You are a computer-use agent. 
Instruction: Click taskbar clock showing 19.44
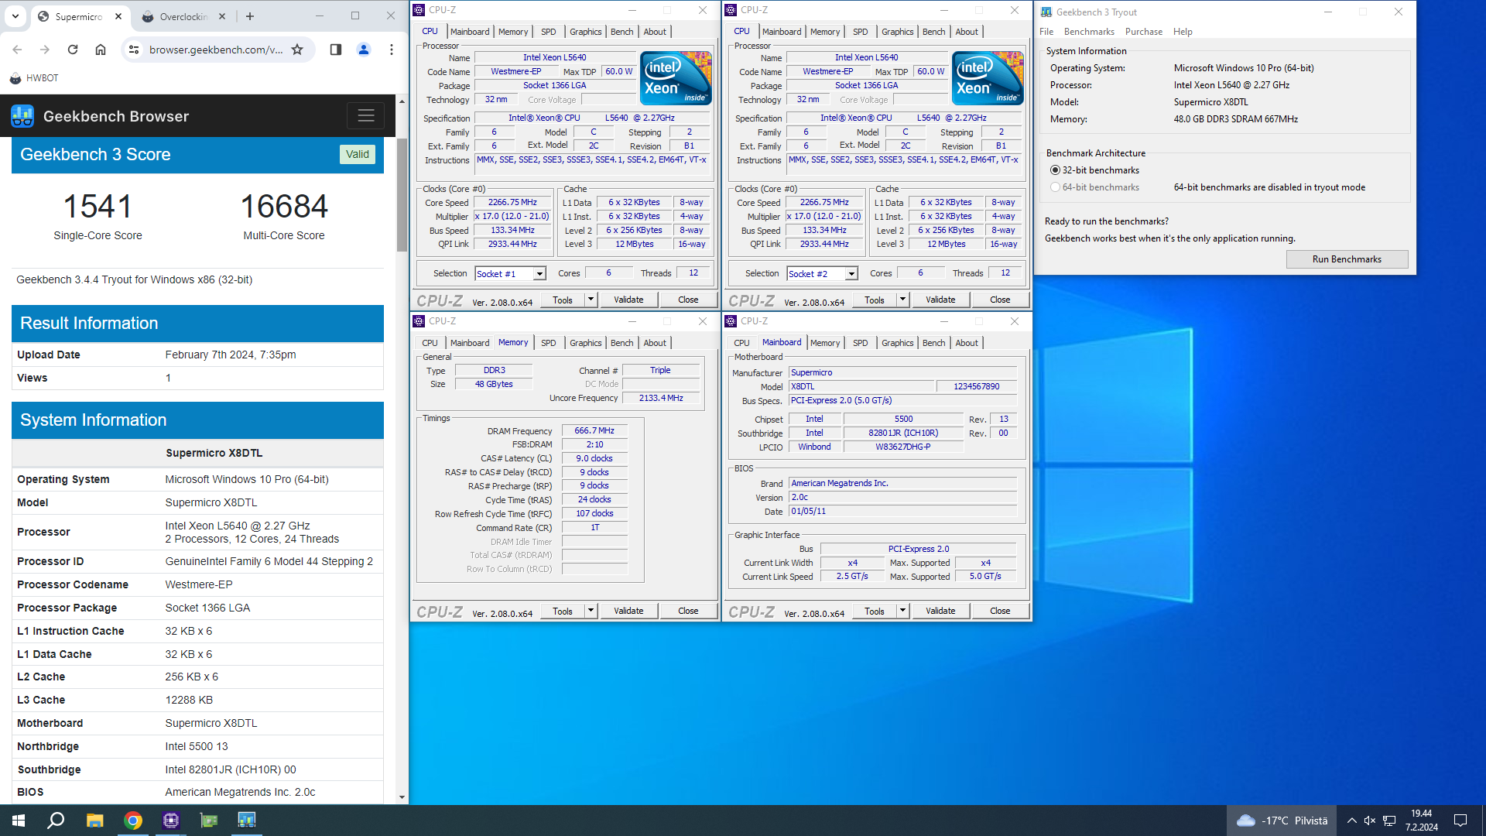pos(1422,821)
